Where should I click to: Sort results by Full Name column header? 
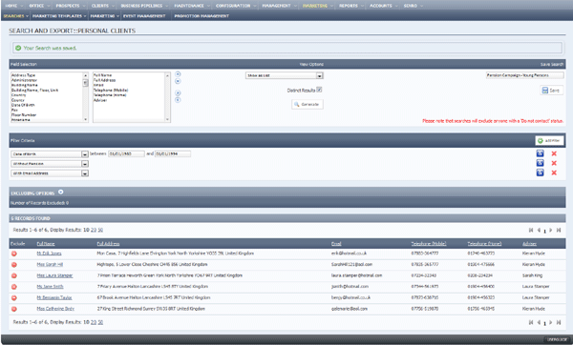46,244
